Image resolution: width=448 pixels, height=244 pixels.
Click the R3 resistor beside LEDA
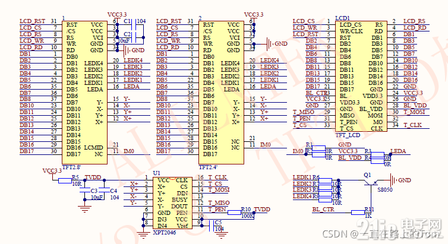point(377,154)
